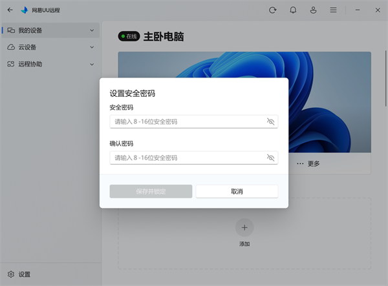Show password in 安全密码 field
The image size is (388, 286).
click(x=271, y=121)
